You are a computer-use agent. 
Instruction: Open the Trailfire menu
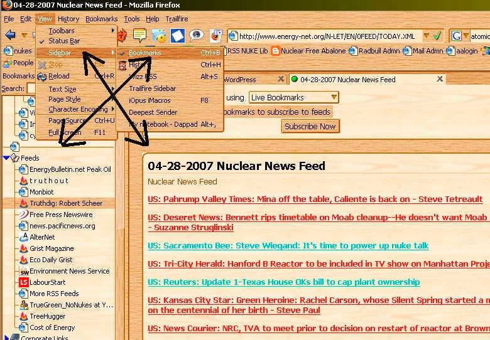pyautogui.click(x=177, y=19)
